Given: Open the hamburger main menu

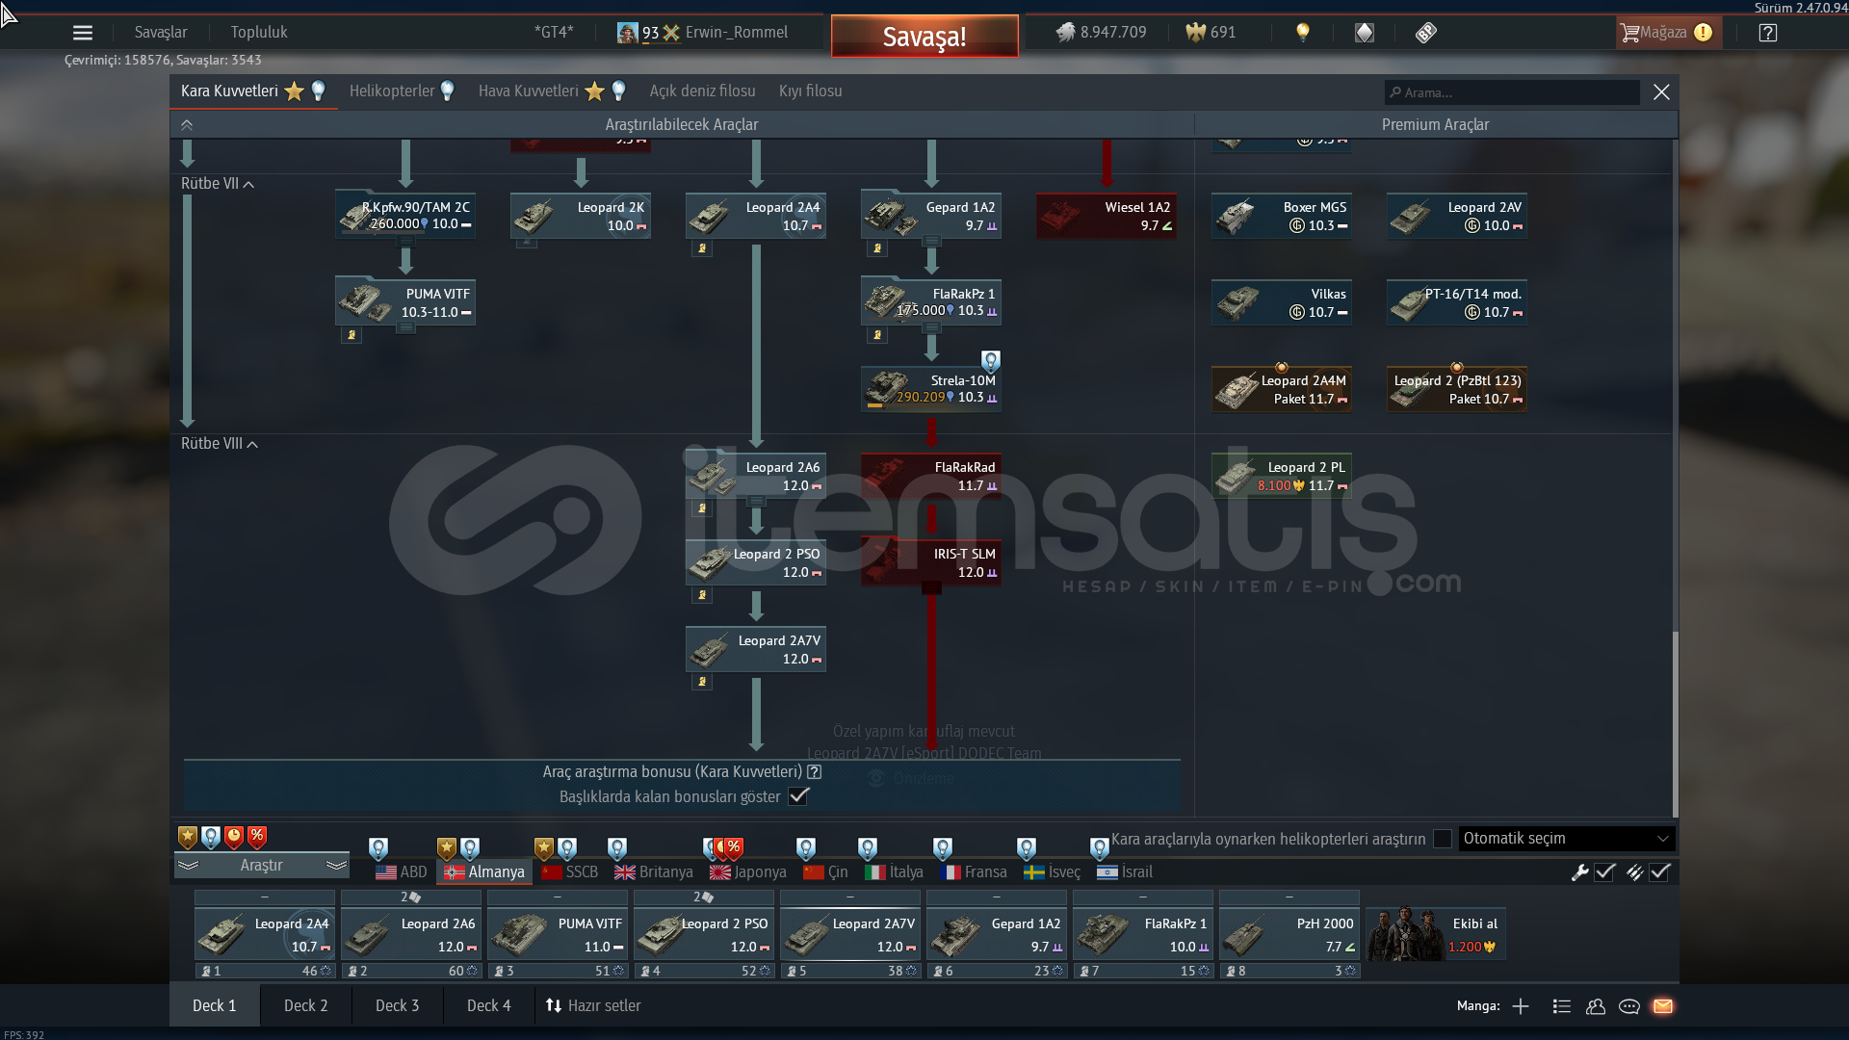Looking at the screenshot, I should click(x=83, y=33).
